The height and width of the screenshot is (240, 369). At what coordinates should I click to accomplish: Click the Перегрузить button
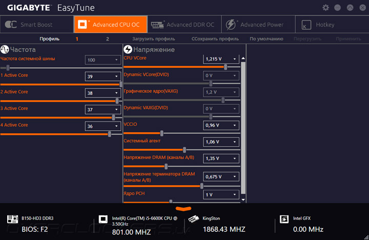(307, 39)
